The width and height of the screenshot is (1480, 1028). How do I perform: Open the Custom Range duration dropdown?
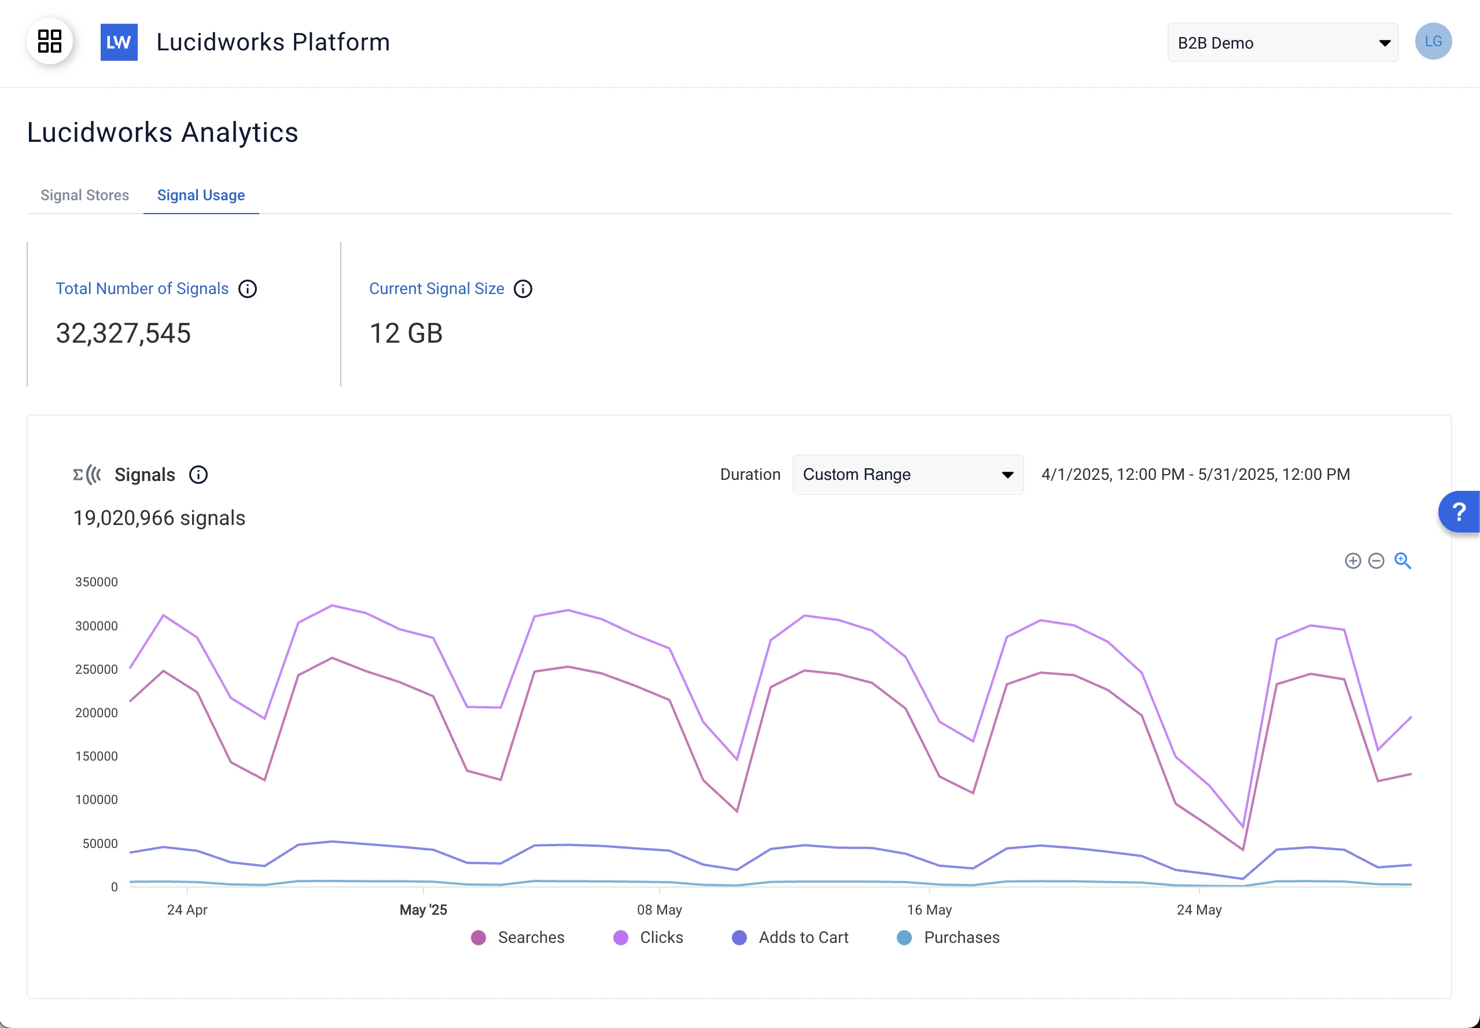[908, 475]
